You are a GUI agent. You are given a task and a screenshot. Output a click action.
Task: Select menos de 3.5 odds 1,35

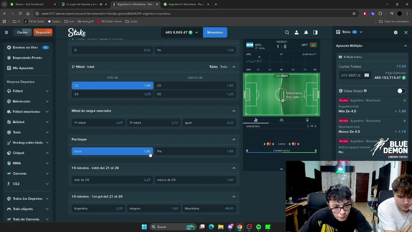coord(195,94)
